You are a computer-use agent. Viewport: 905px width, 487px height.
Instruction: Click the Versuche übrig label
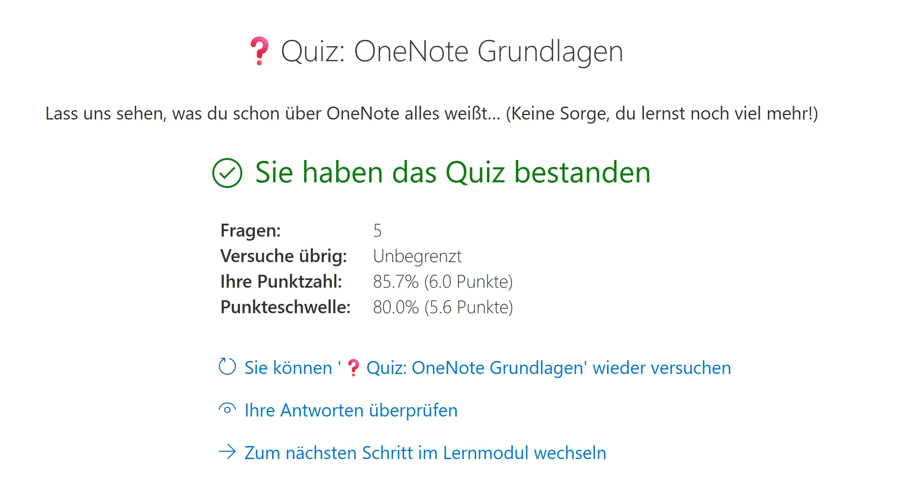point(284,256)
